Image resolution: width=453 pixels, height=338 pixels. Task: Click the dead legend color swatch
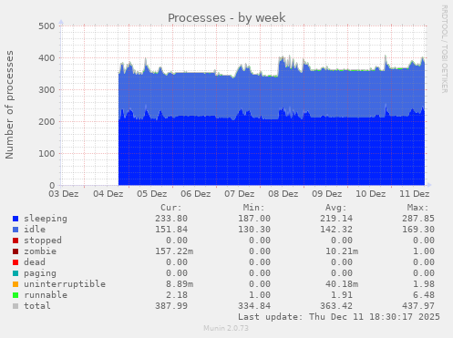click(x=15, y=262)
